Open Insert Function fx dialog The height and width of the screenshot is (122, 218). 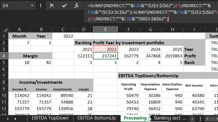pos(76,5)
